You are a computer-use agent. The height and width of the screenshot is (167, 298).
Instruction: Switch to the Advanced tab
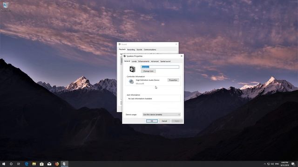pyautogui.click(x=155, y=61)
